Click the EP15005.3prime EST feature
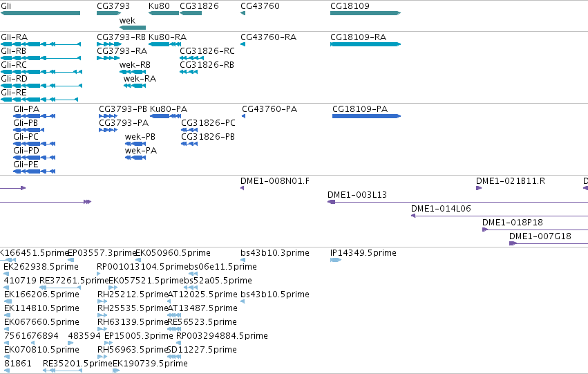 pyautogui.click(x=108, y=344)
